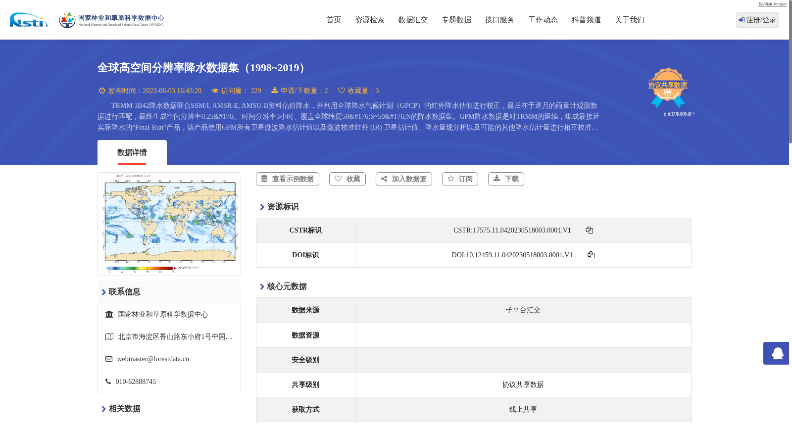This screenshot has width=792, height=424.
Task: Click the 协议共享数据 badge
Action: [x=668, y=88]
